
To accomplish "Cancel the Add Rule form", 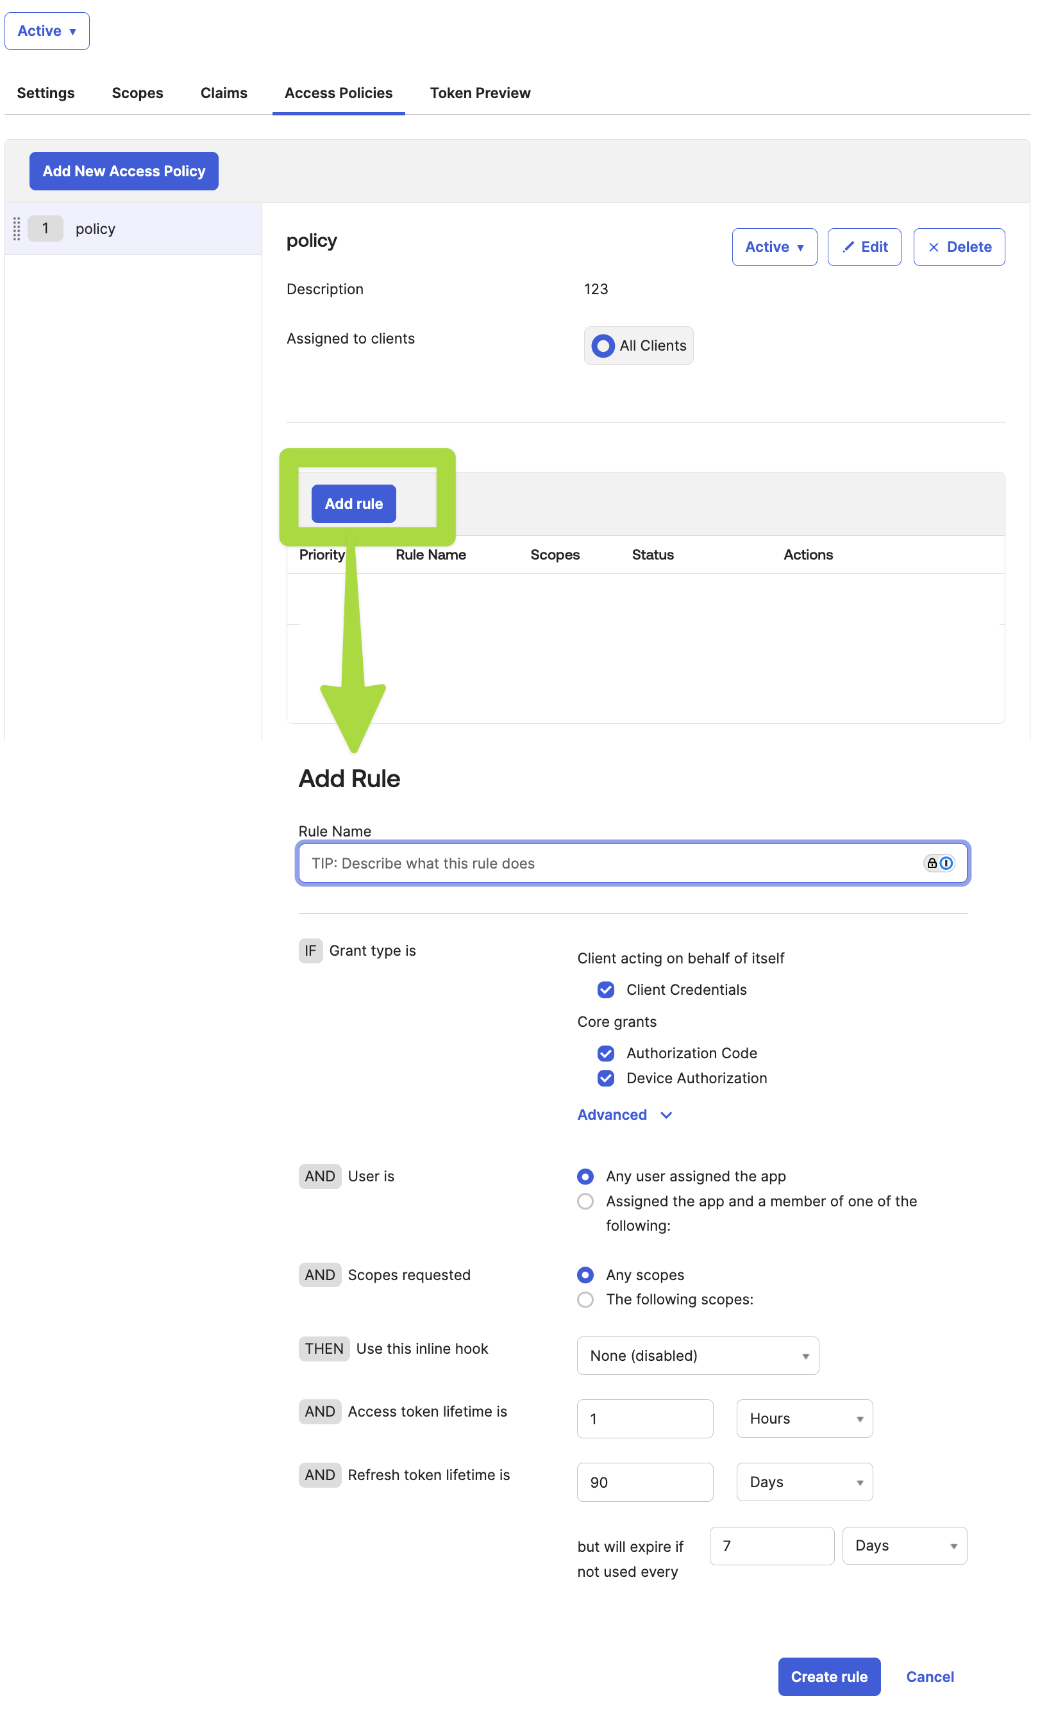I will pos(930,1677).
